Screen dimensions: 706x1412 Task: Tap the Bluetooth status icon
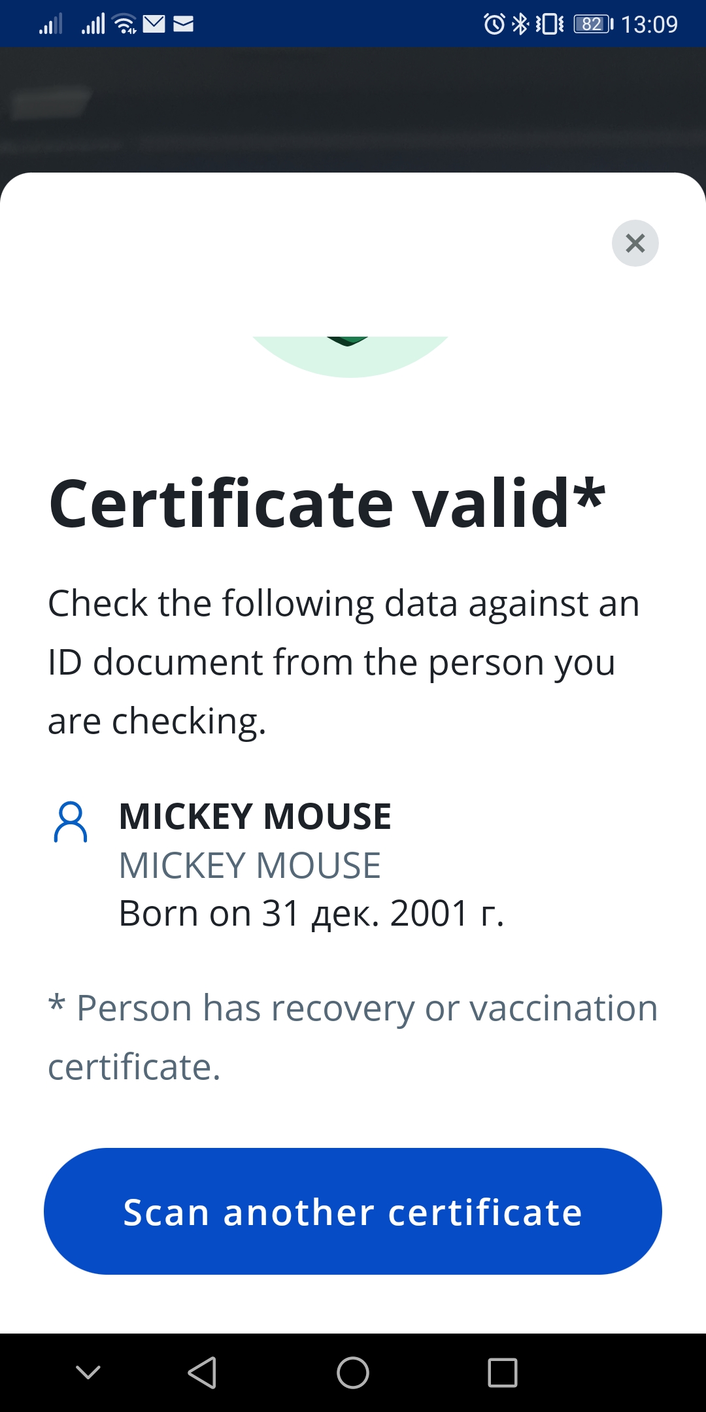click(x=520, y=24)
